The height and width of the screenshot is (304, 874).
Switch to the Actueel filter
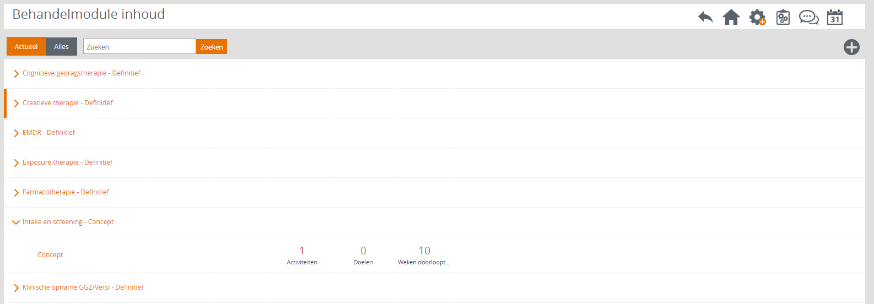point(26,46)
